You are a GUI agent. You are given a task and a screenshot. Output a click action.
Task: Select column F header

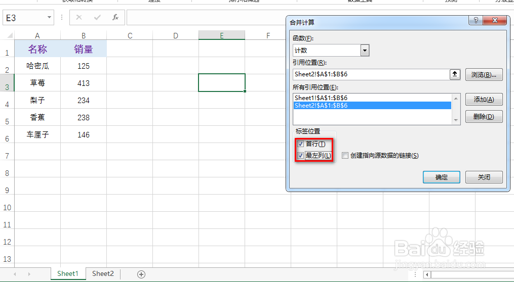tap(268, 35)
